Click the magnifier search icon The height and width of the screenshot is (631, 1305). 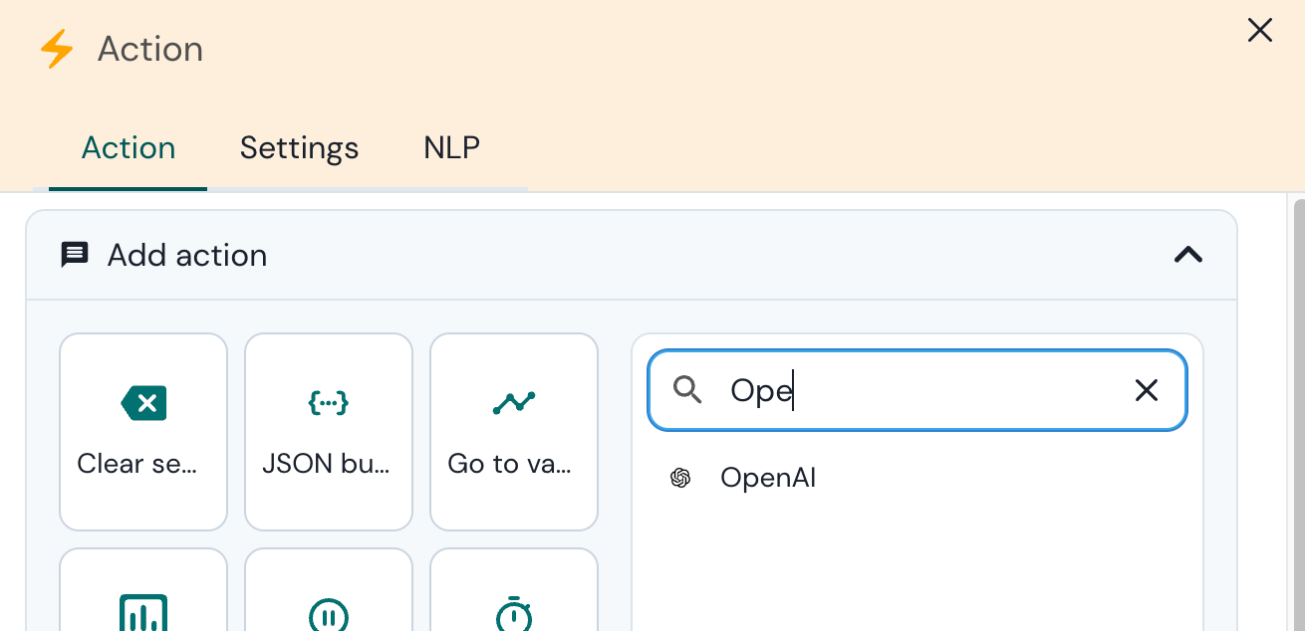click(688, 390)
